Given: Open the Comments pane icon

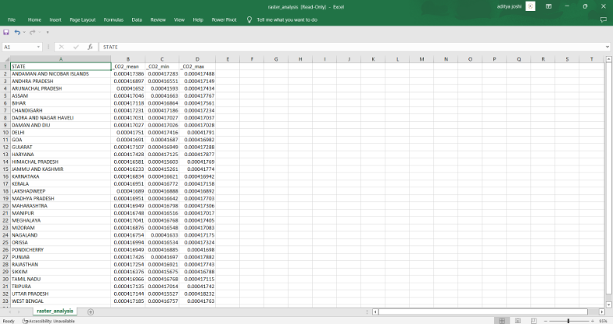Looking at the screenshot, I should point(605,20).
